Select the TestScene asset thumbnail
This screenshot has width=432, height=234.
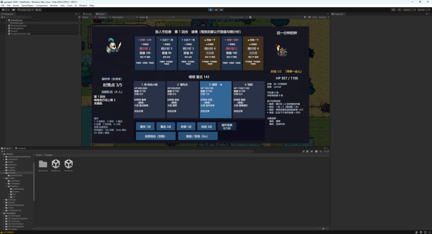coord(68,165)
